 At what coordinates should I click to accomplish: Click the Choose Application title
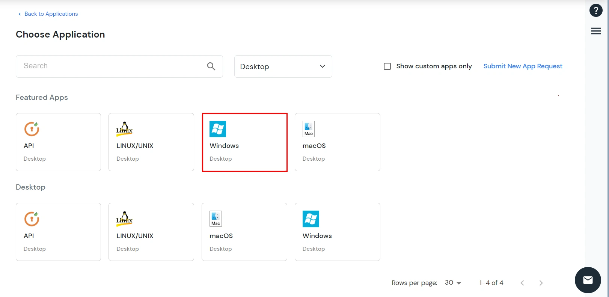click(x=60, y=35)
